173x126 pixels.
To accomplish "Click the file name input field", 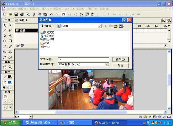I will coord(83,59).
